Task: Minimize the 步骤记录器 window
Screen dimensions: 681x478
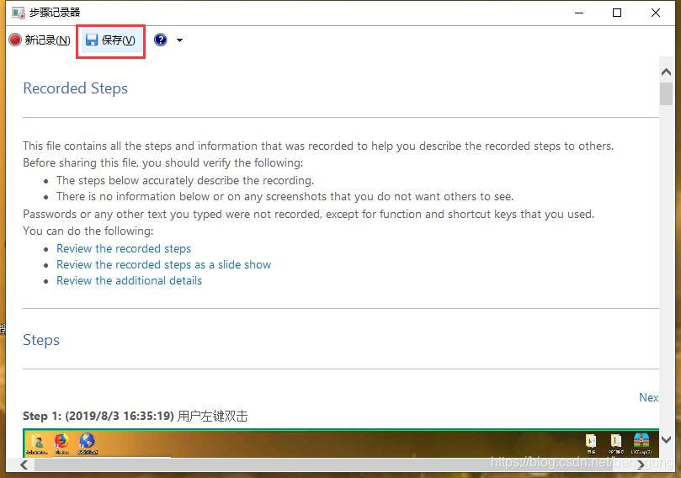Action: pos(579,13)
